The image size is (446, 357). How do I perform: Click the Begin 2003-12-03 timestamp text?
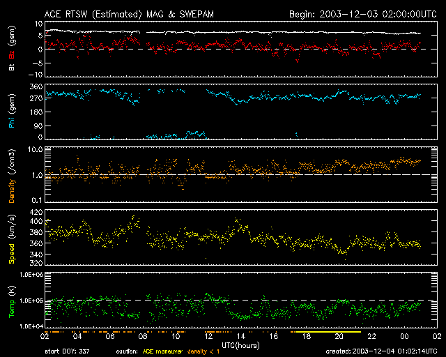coord(362,14)
